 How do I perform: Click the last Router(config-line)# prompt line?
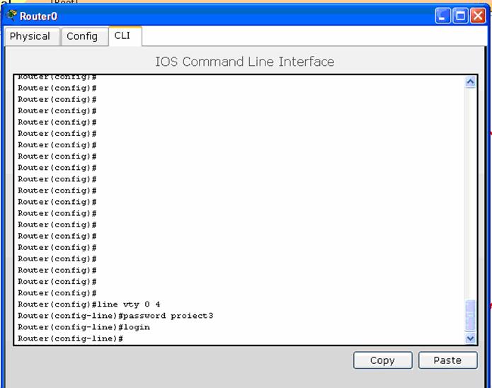tap(71, 339)
